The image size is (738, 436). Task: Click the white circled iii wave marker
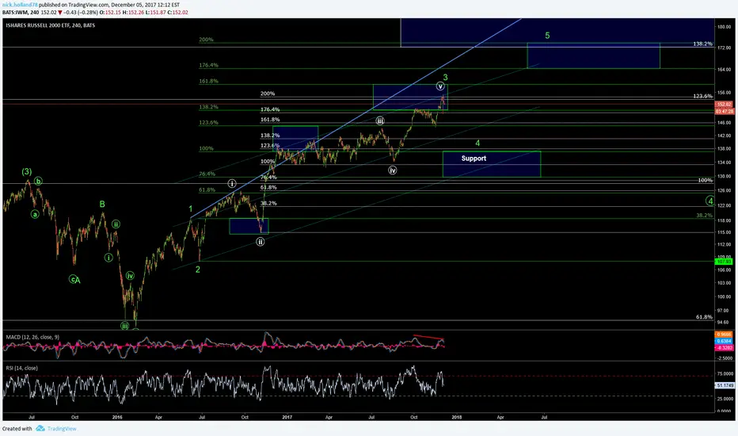(x=380, y=120)
